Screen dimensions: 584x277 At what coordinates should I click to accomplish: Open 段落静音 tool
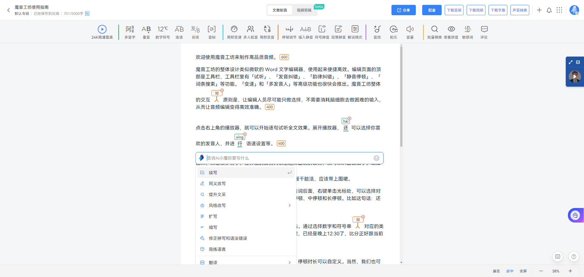click(339, 32)
